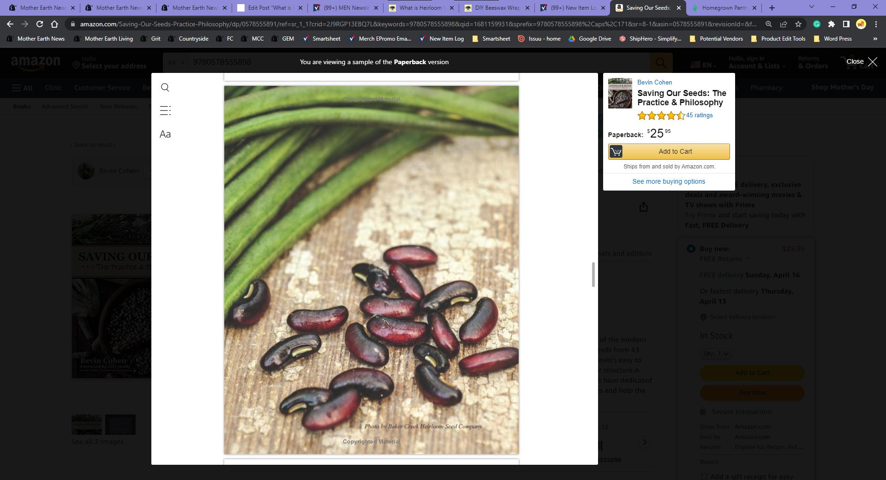Open the Chrome three-dot menu

[876, 24]
